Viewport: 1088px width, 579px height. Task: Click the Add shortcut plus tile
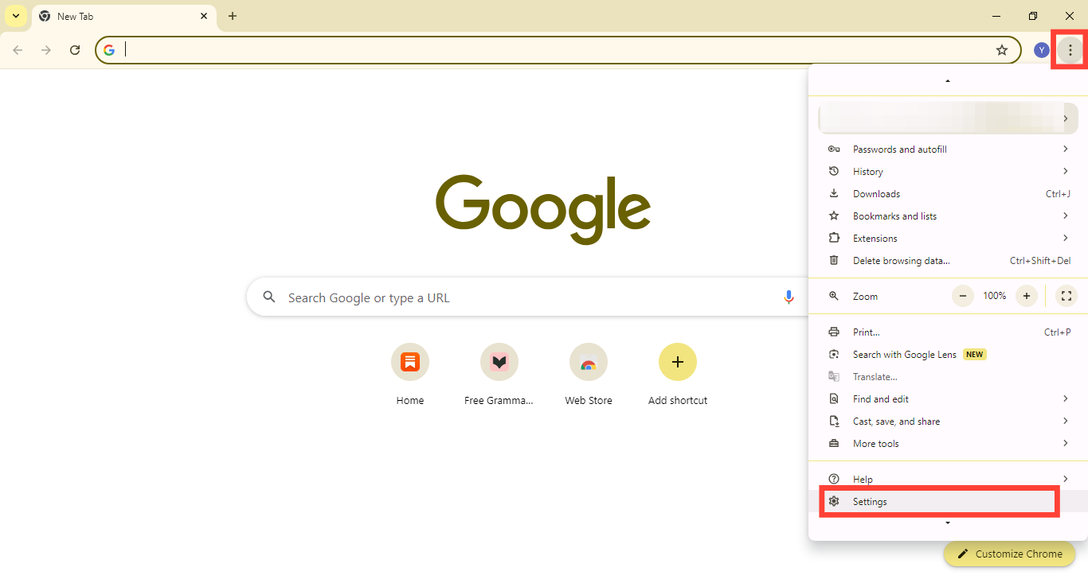(x=678, y=374)
